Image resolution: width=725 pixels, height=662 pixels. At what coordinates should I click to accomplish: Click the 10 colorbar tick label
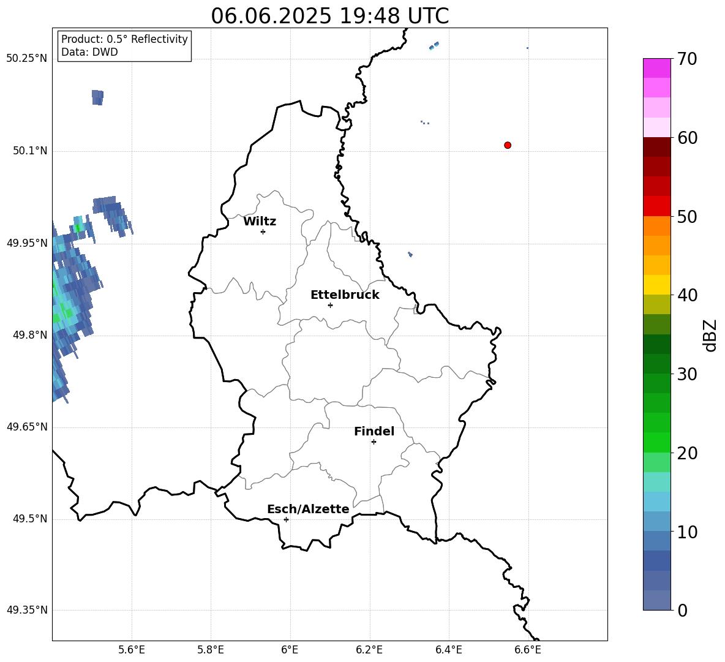click(x=686, y=532)
